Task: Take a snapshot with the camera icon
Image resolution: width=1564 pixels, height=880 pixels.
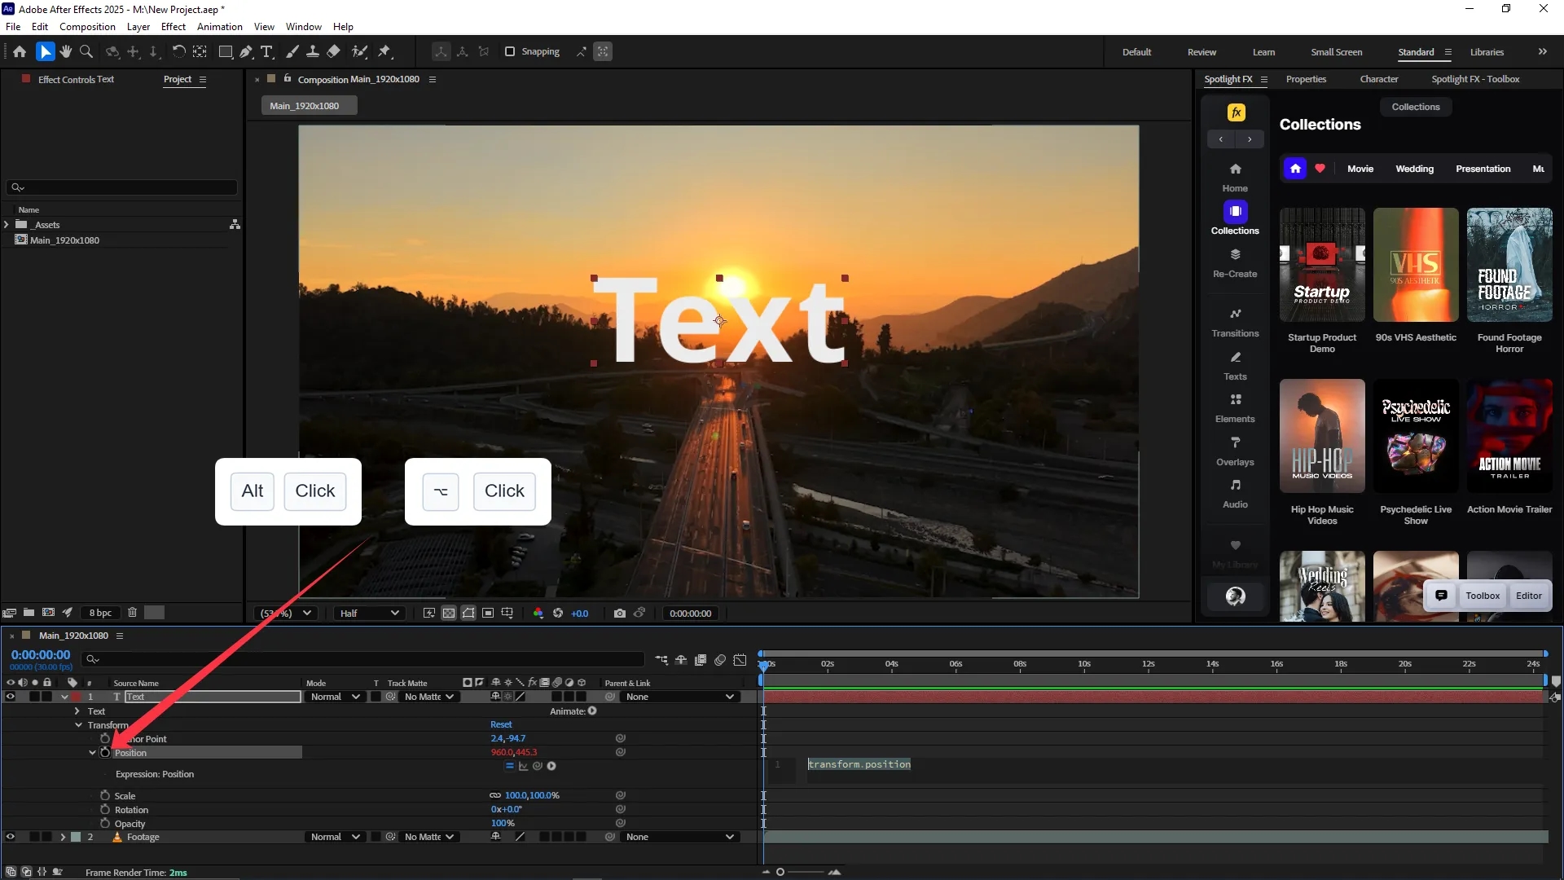Action: point(620,613)
